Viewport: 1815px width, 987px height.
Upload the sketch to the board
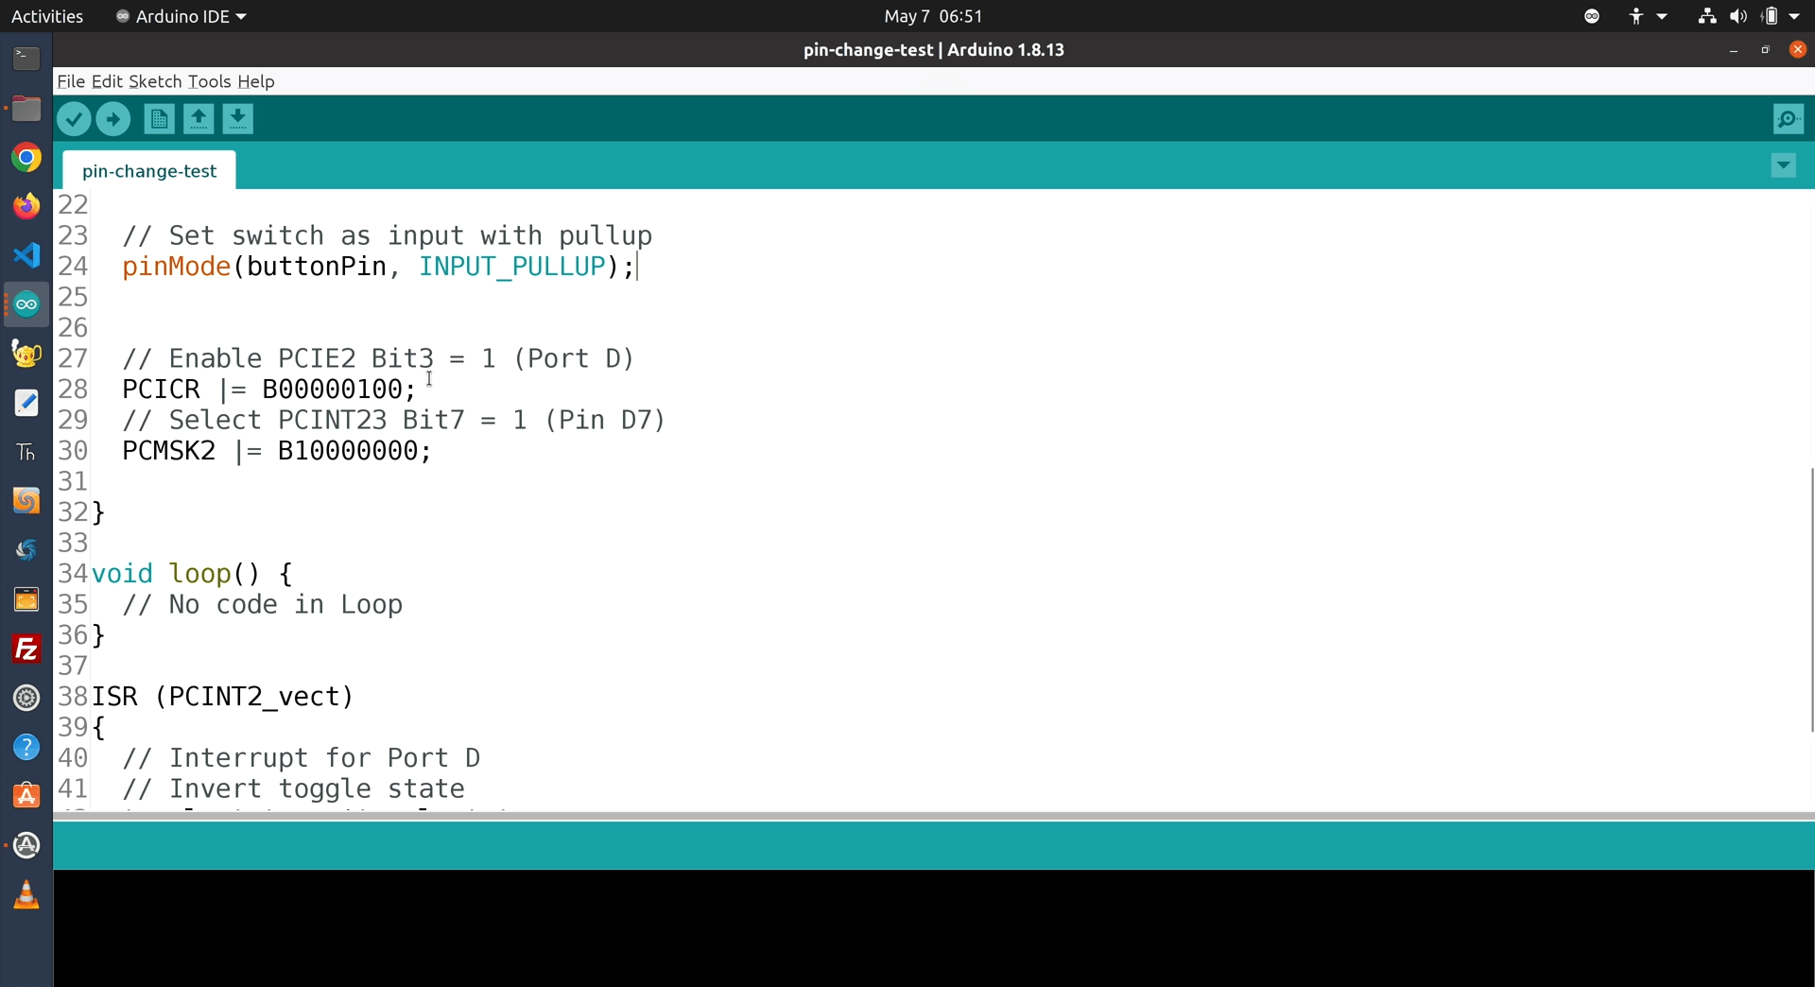coord(113,119)
